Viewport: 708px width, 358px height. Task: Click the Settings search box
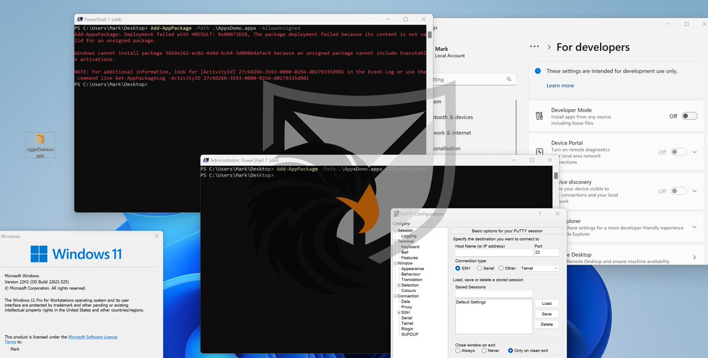pos(474,79)
